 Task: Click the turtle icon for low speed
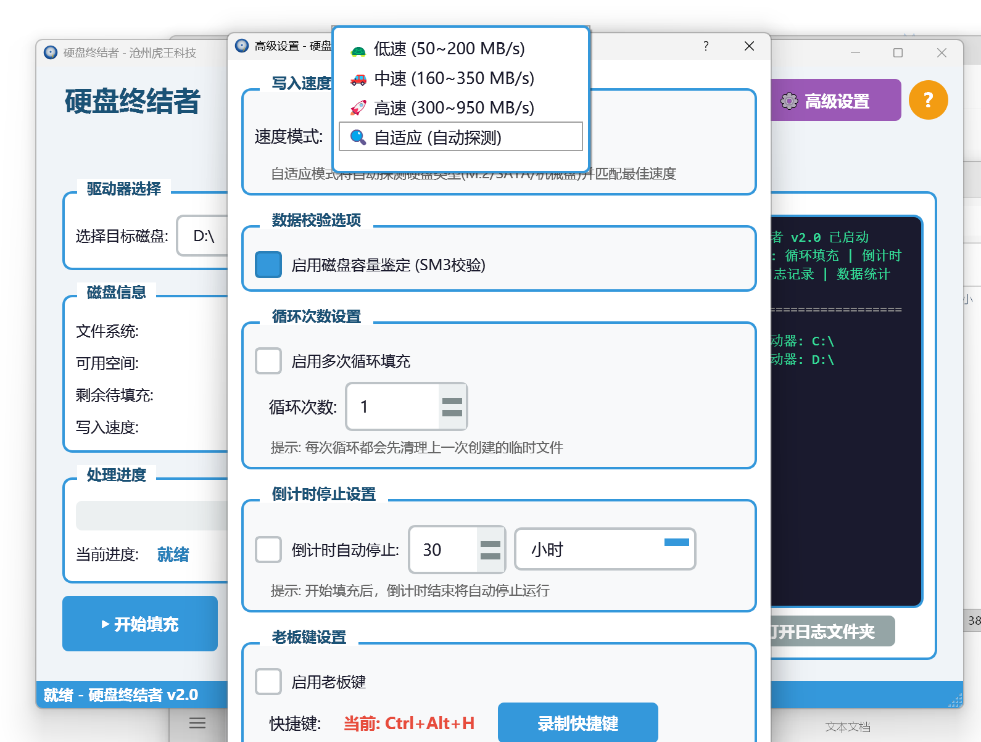[358, 49]
